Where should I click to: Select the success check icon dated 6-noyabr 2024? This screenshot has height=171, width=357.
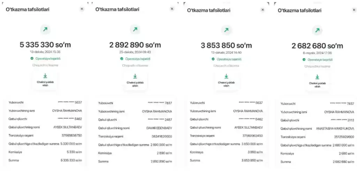[x=304, y=59]
